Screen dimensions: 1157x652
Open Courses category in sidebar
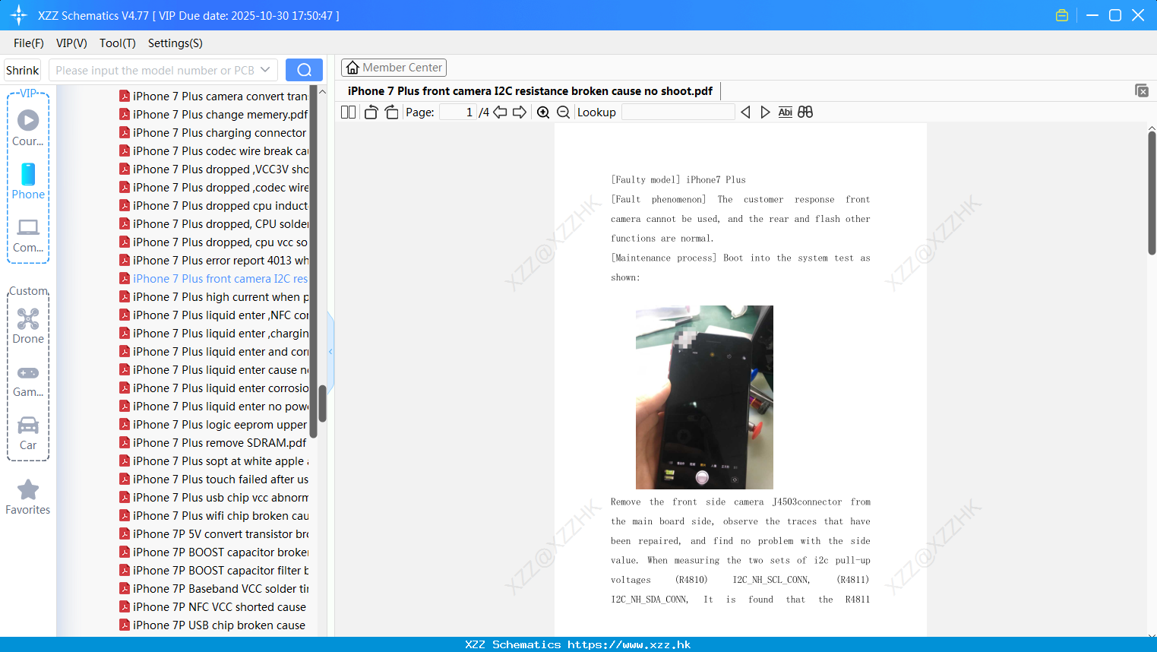tap(28, 128)
